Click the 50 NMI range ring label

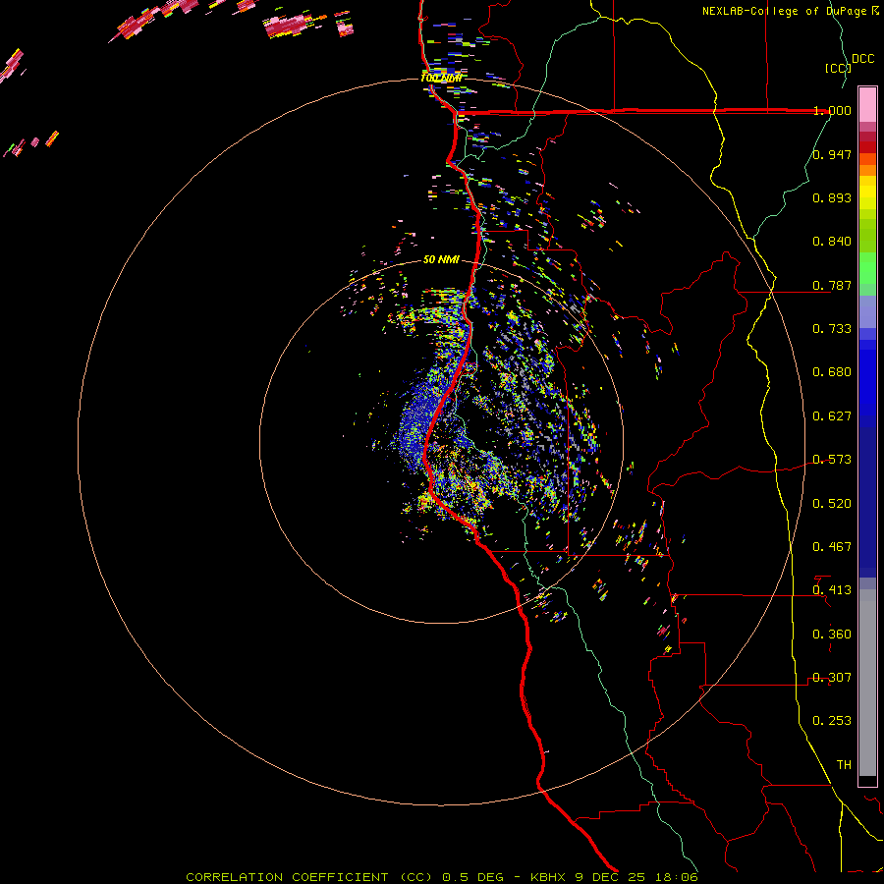tap(441, 259)
